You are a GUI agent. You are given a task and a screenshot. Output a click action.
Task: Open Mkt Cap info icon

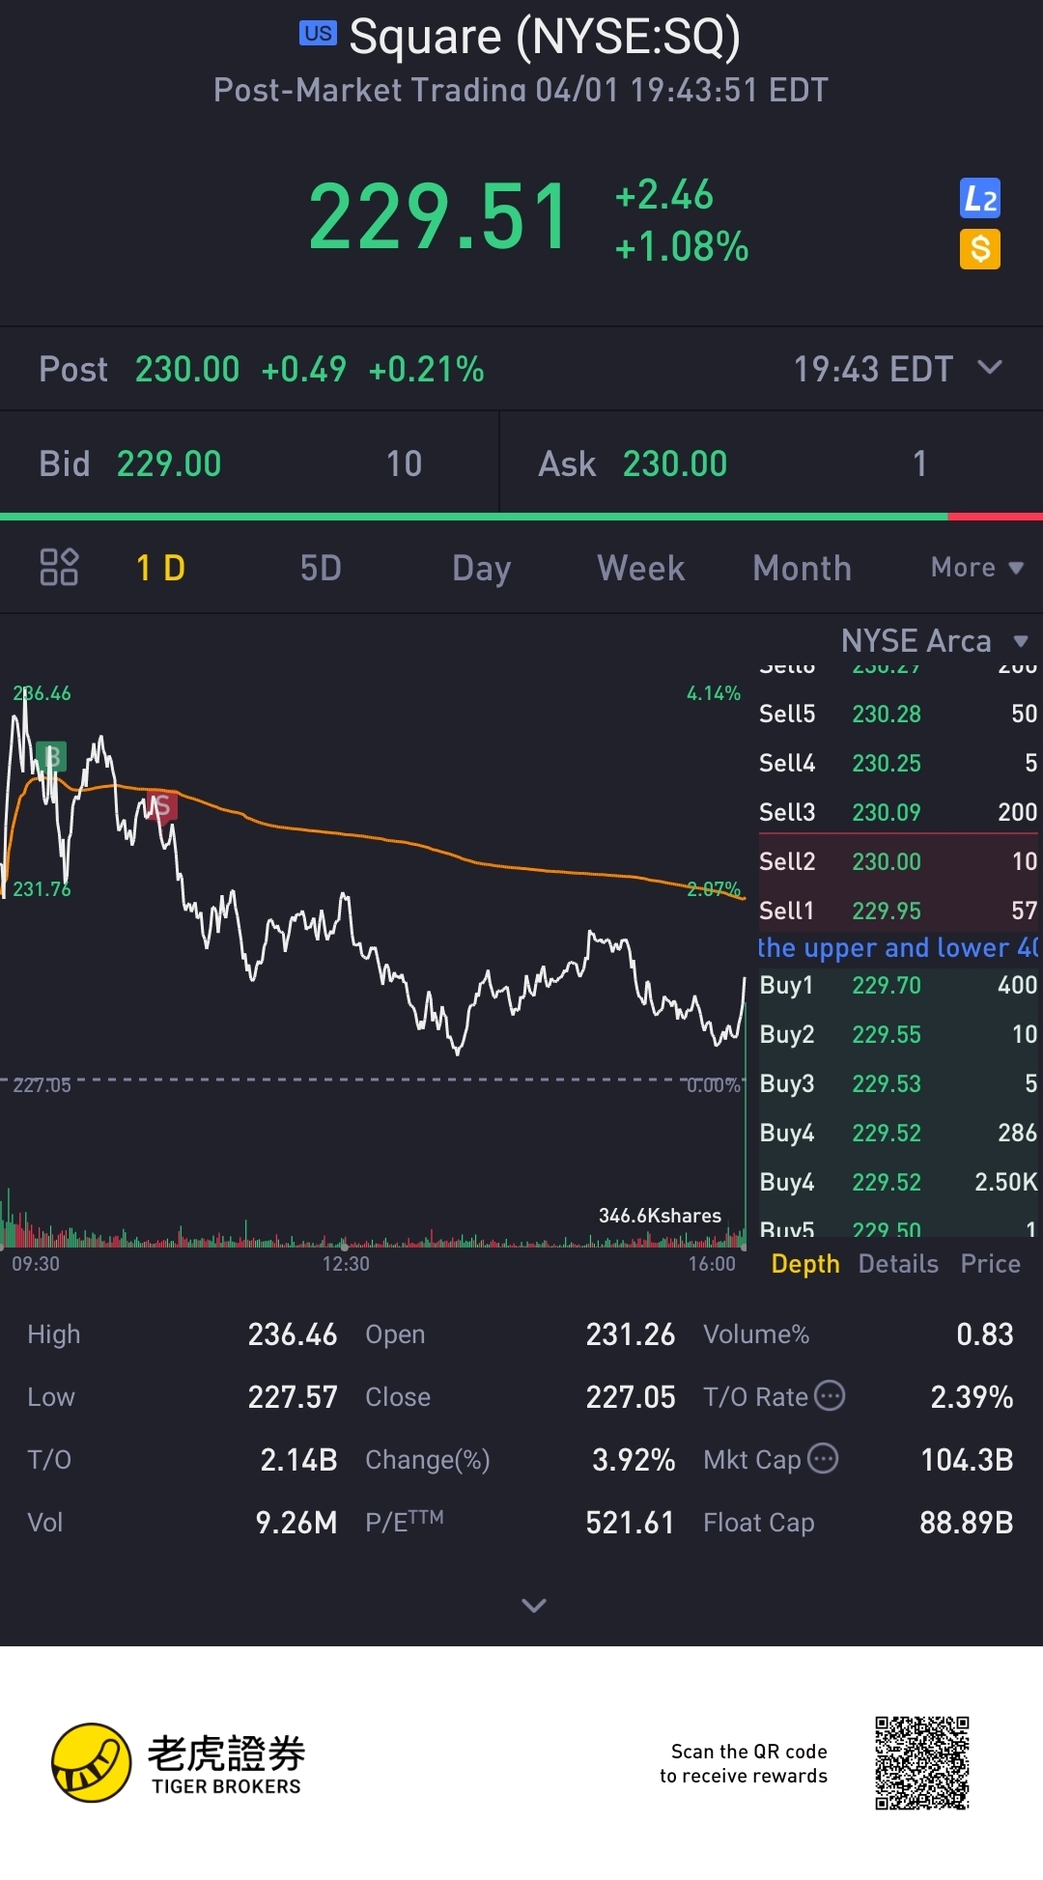click(x=823, y=1458)
